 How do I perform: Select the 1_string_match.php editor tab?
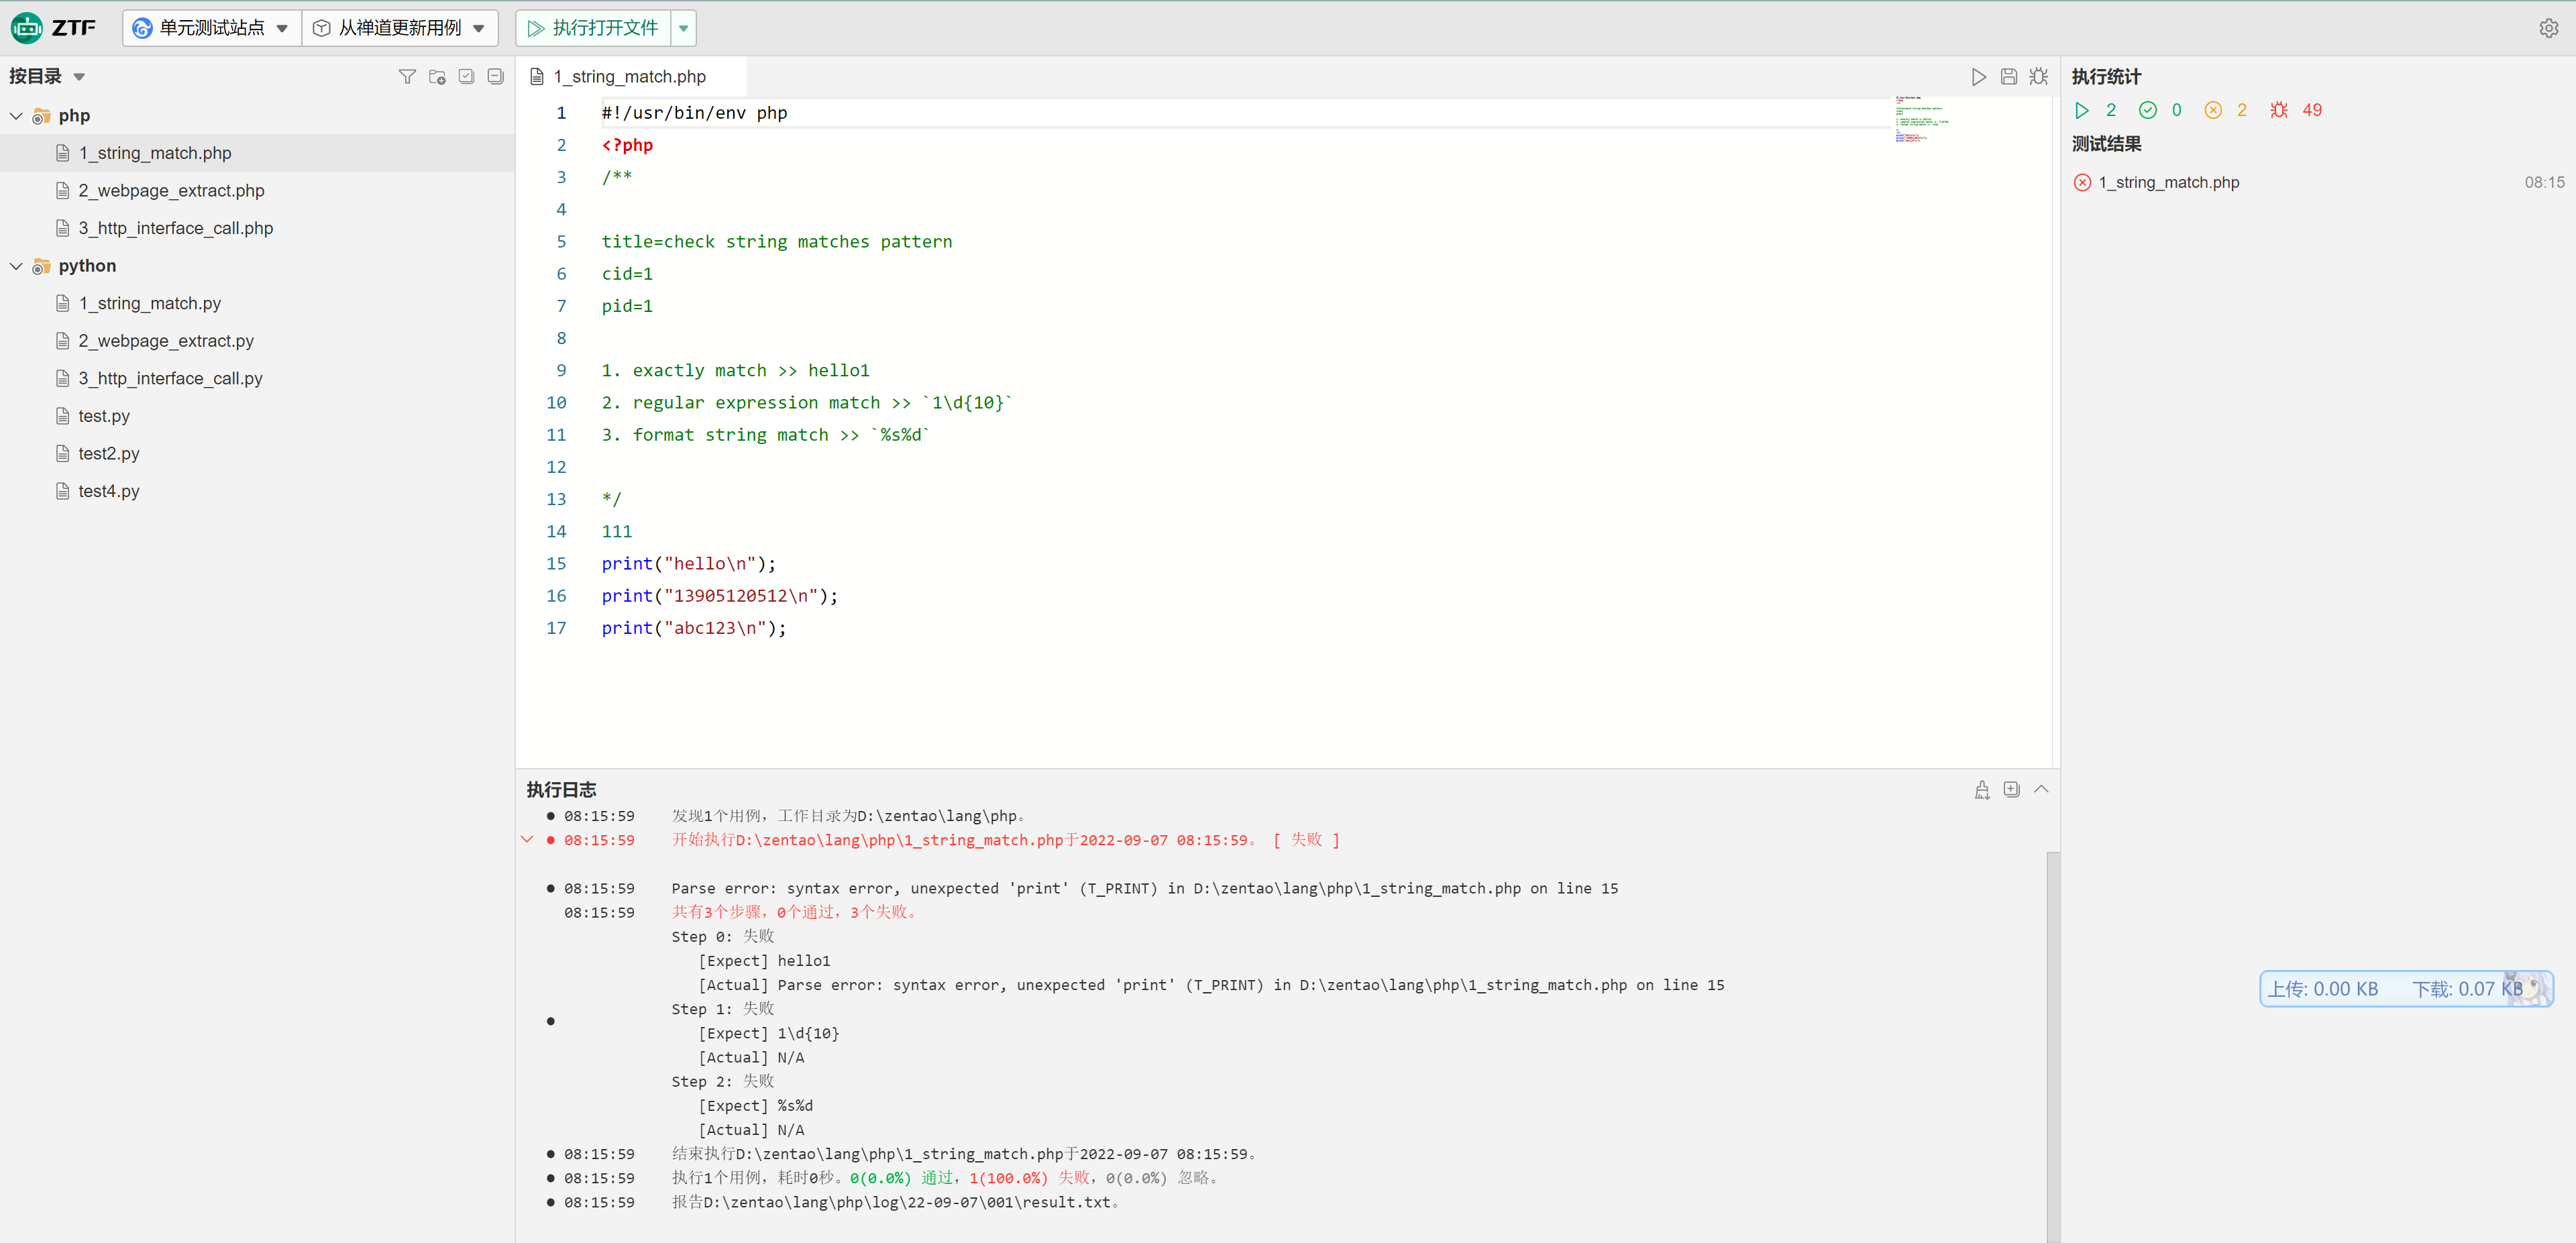(x=630, y=77)
